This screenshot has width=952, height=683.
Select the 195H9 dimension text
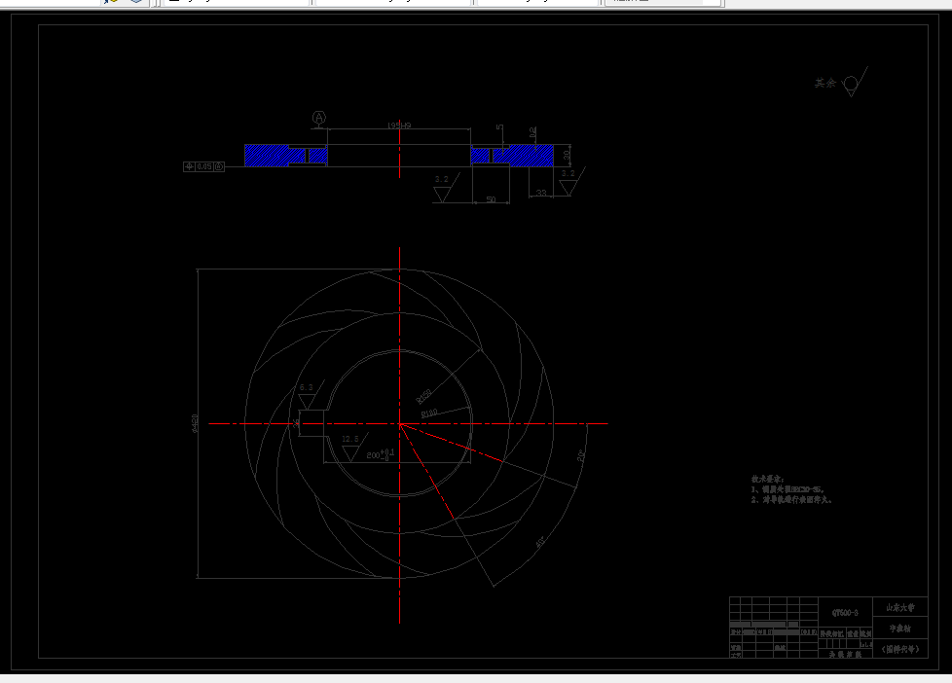pyautogui.click(x=399, y=126)
